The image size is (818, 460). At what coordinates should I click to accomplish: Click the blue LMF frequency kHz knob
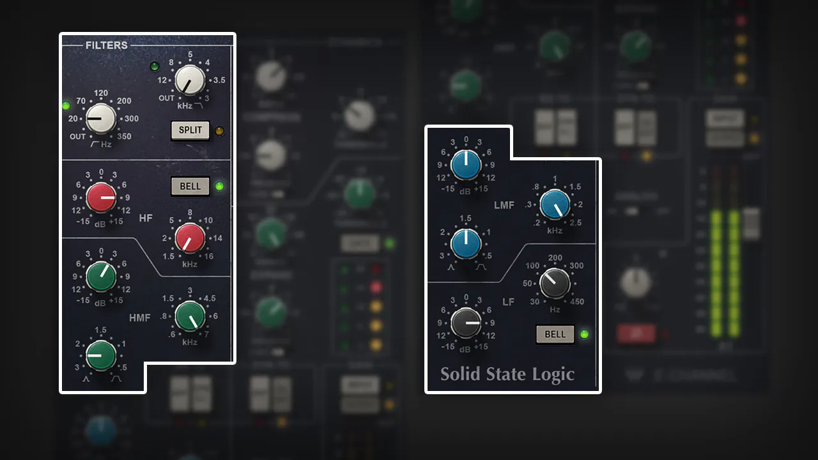[x=555, y=204]
